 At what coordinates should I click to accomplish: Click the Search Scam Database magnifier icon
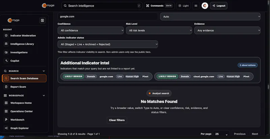click(x=6, y=79)
